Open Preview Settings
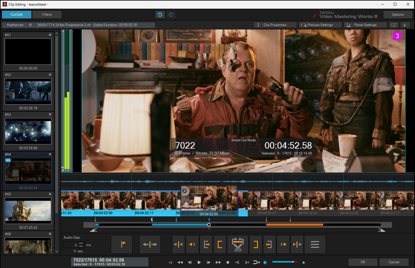The width and height of the screenshot is (415, 268). (320, 25)
